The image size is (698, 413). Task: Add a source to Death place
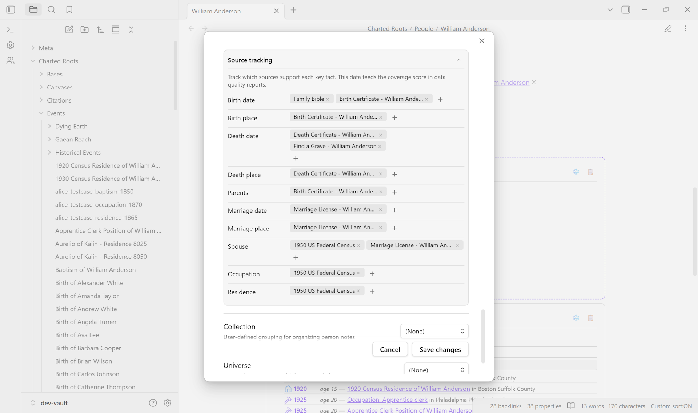(395, 174)
